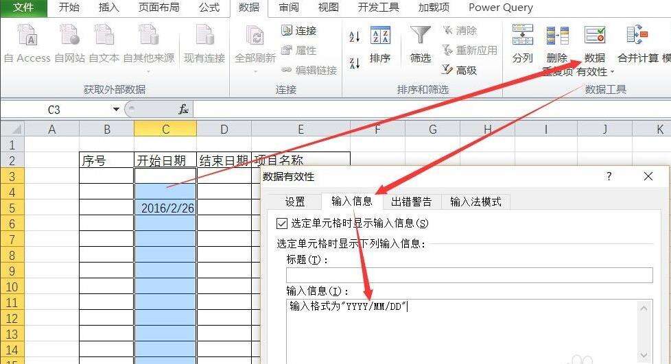Viewport: 671px width, 364px height.
Task: Open 属性 properties in connections group
Action: 298,51
